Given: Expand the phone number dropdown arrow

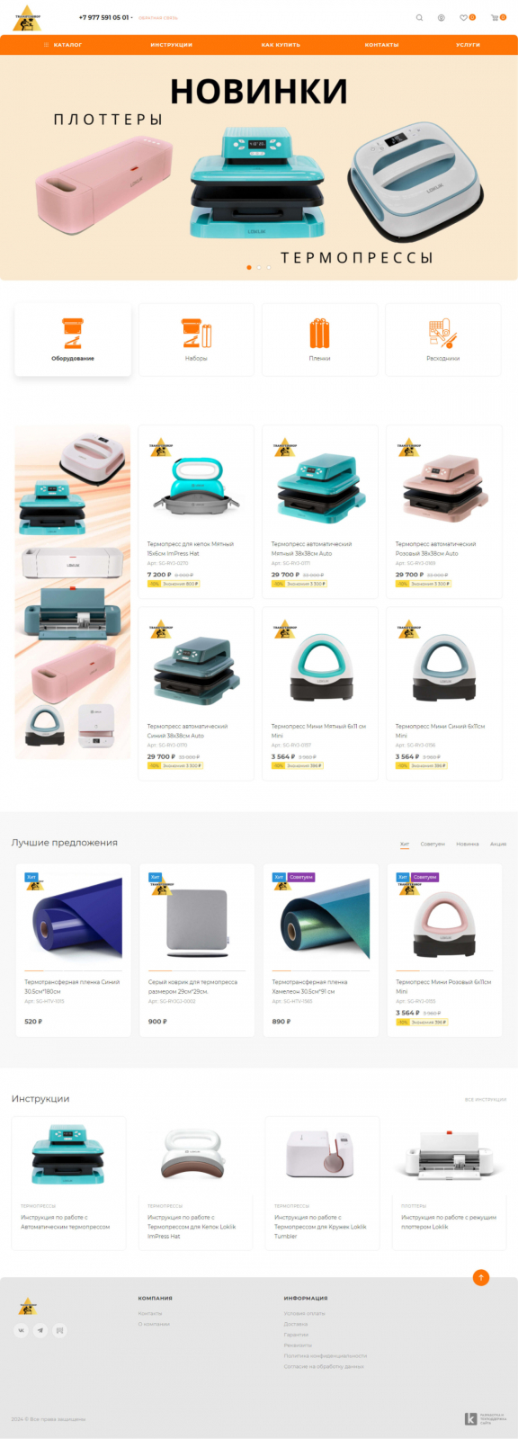Looking at the screenshot, I should click(132, 18).
